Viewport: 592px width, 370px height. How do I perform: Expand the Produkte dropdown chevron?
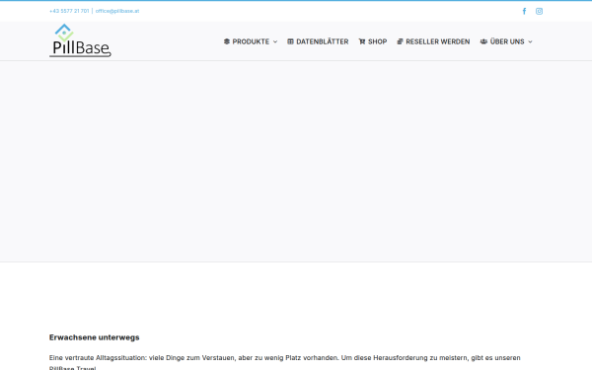coord(275,41)
